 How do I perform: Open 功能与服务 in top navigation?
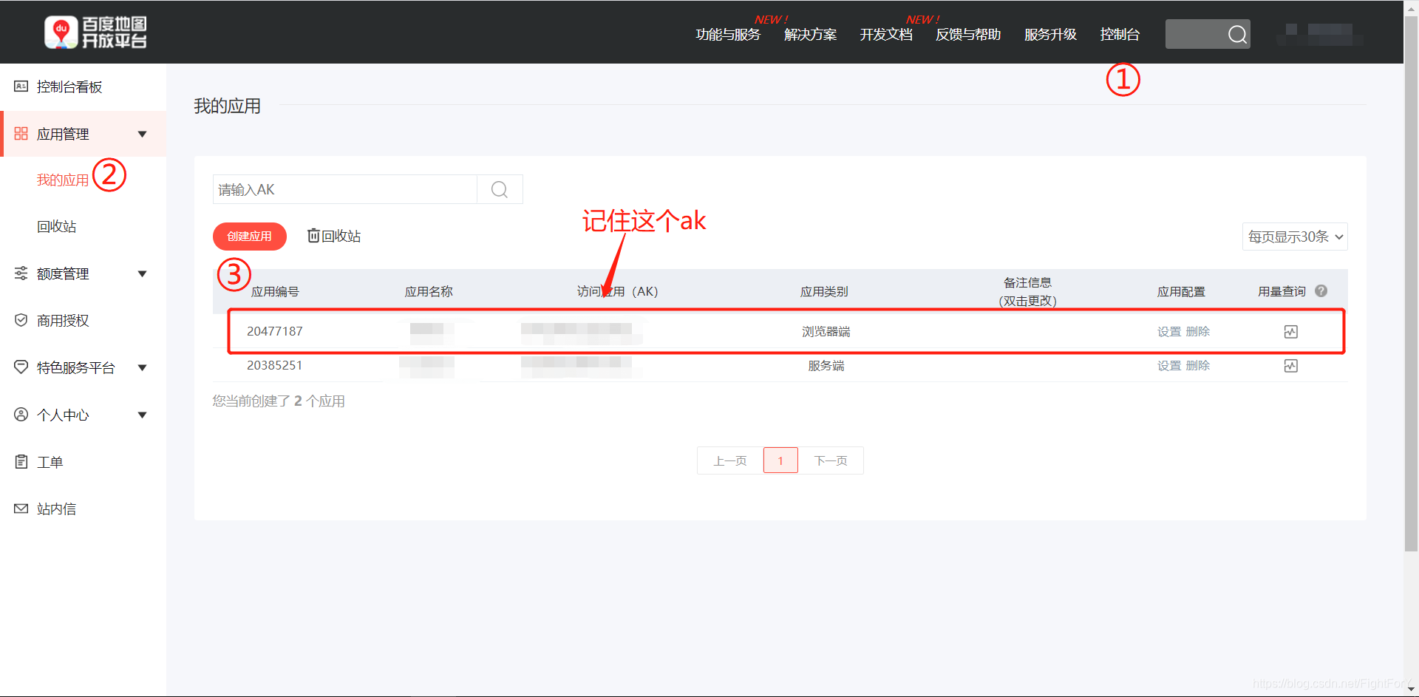coord(728,35)
